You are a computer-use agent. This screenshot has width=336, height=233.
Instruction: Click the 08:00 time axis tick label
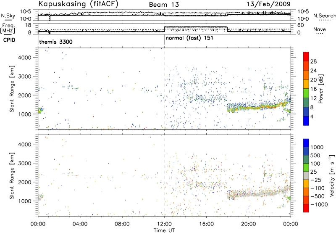click(x=122, y=224)
